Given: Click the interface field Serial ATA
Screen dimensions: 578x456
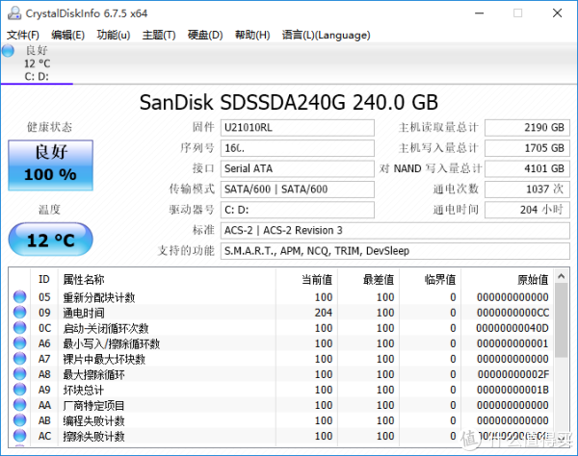Looking at the screenshot, I should 298,168.
